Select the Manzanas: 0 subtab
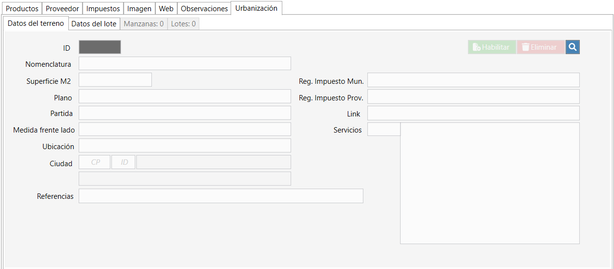 pyautogui.click(x=144, y=24)
